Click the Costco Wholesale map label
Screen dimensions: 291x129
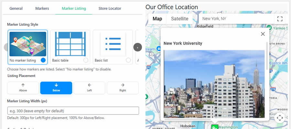(278, 63)
